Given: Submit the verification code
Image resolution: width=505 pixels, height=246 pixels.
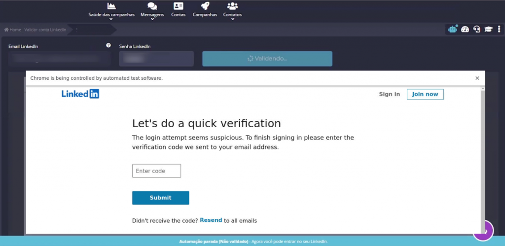Looking at the screenshot, I should tap(160, 198).
